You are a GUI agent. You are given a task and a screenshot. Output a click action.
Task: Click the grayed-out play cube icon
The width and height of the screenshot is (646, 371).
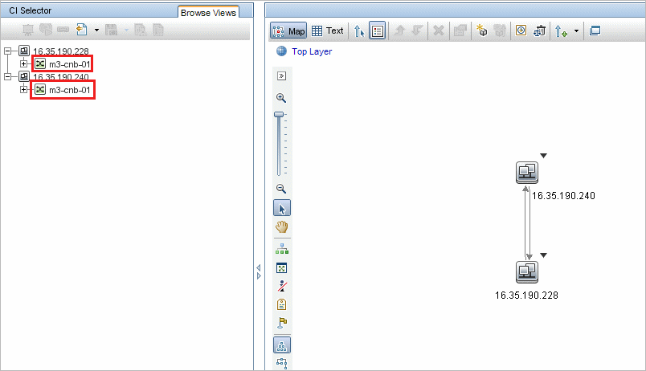coord(46,29)
